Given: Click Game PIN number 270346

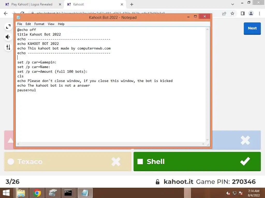Looking at the screenshot, I should 244,182.
